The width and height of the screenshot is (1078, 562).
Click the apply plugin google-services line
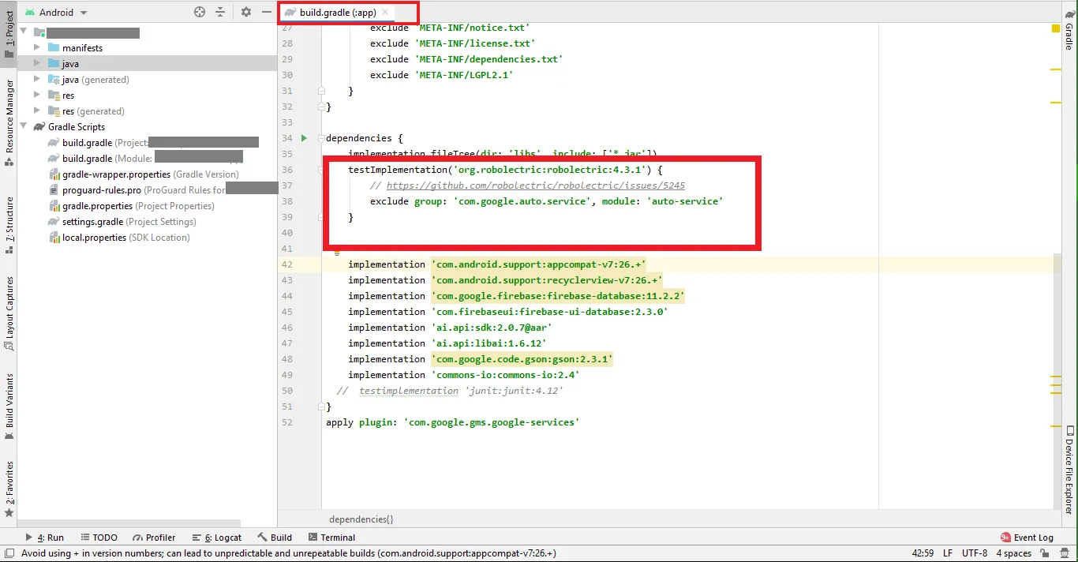coord(452,422)
